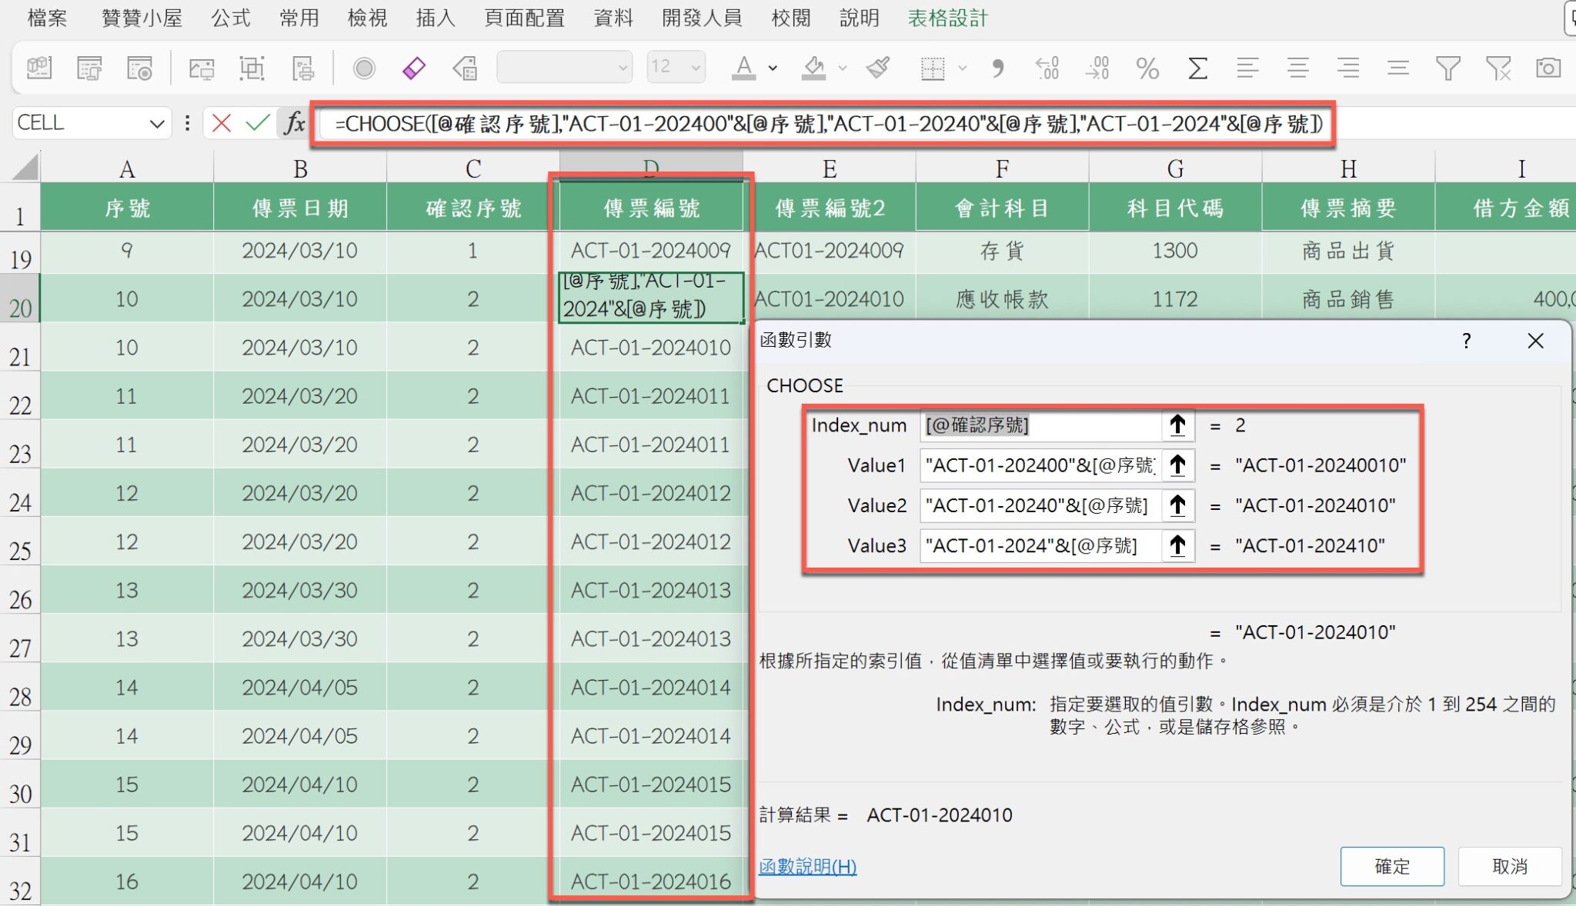1576x906 pixels.
Task: Open the formula bar three-dot options
Action: tap(187, 123)
